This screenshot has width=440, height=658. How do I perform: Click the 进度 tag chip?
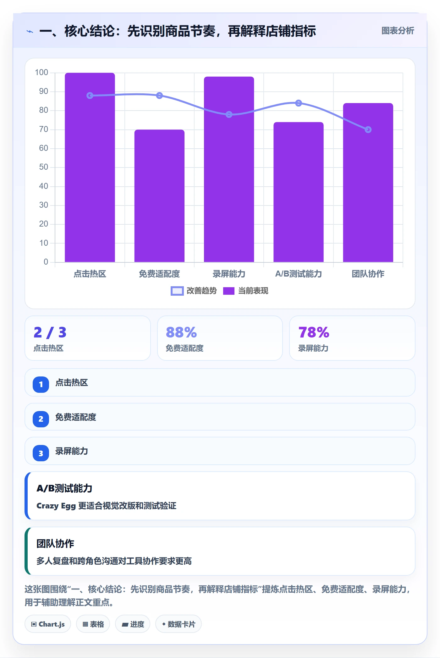pos(133,624)
